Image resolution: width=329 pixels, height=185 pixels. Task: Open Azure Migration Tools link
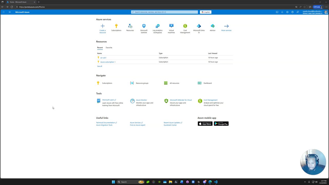click(x=104, y=125)
